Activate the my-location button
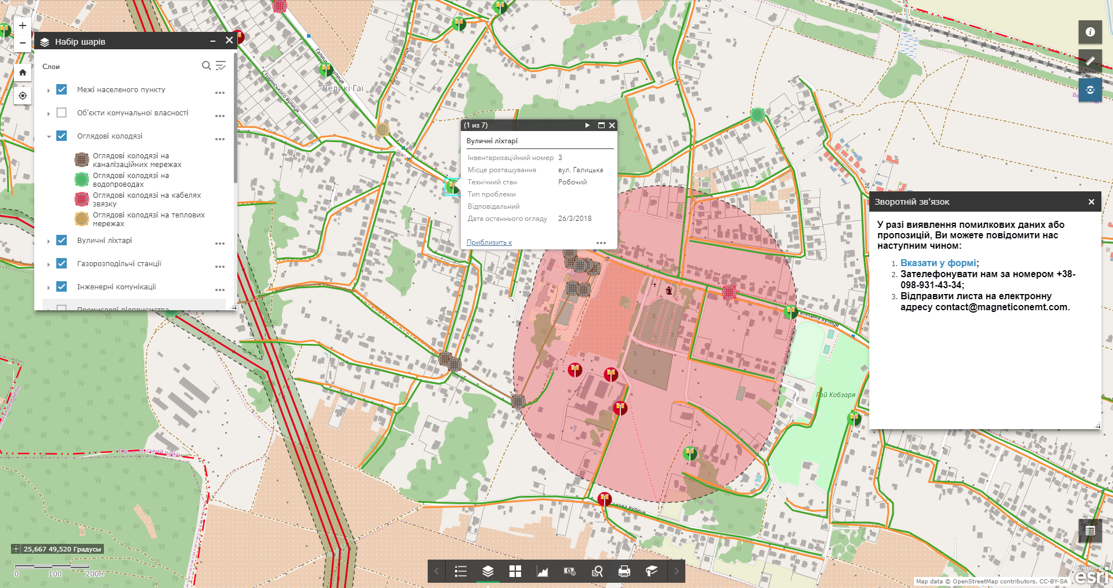 pyautogui.click(x=22, y=95)
